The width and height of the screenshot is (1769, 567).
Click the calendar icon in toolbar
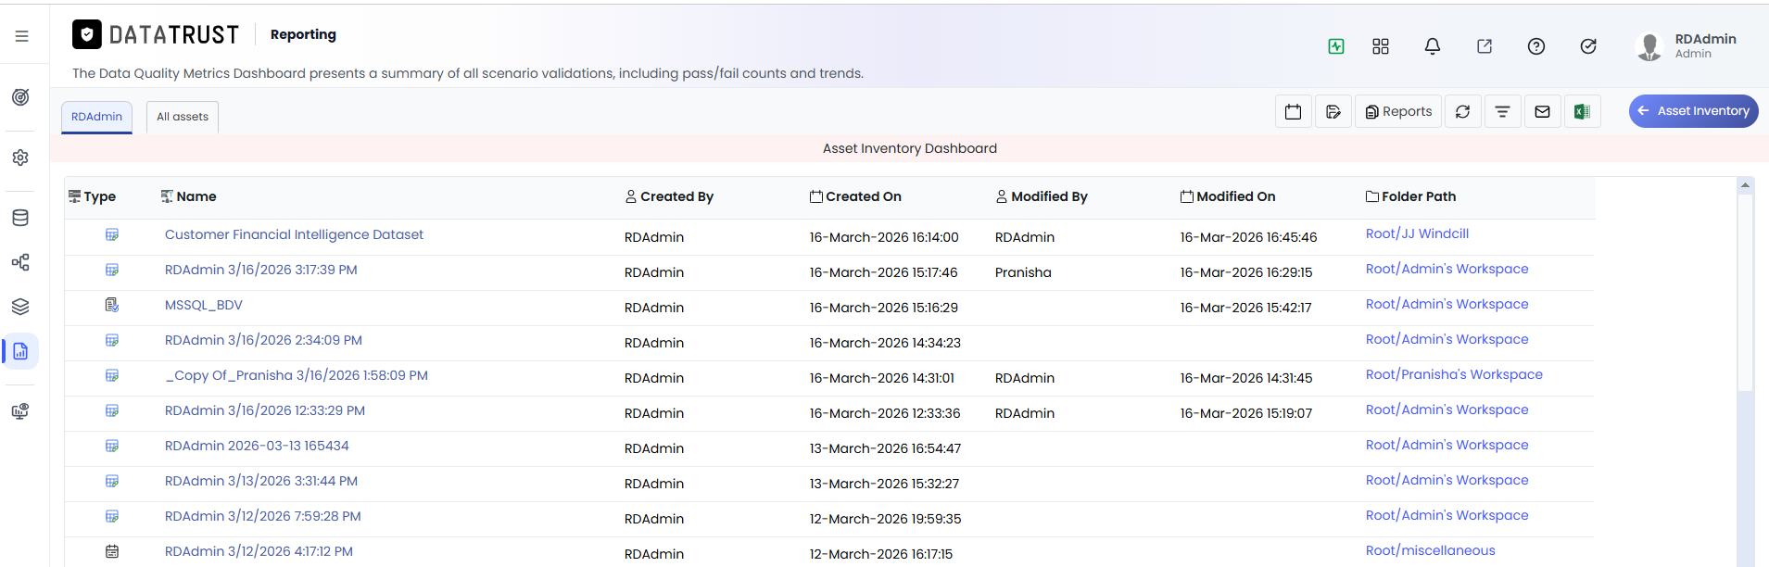1293,111
